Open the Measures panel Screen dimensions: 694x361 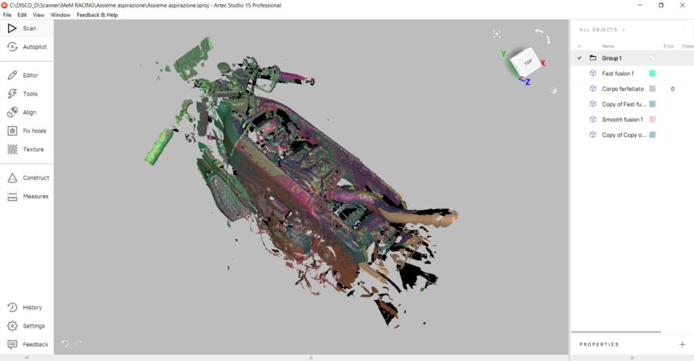(26, 196)
